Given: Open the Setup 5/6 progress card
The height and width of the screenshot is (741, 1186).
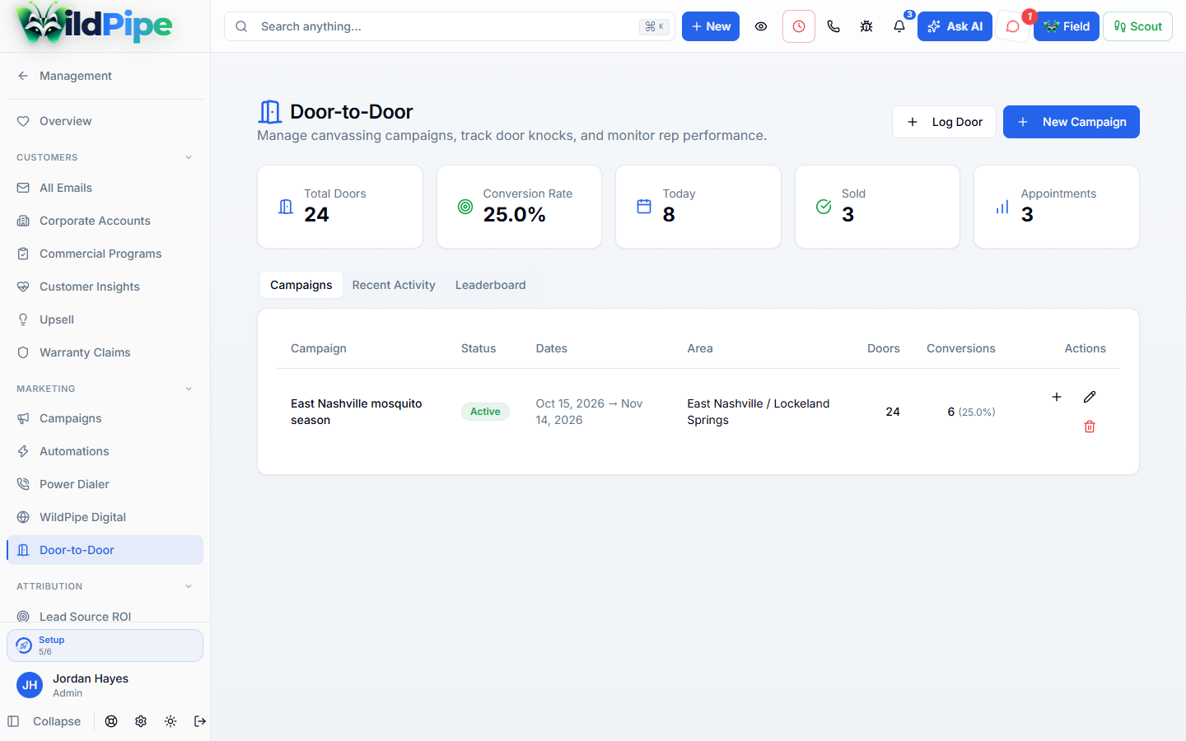Looking at the screenshot, I should (x=105, y=645).
